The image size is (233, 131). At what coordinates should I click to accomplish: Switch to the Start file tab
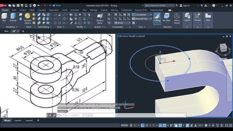[x=6, y=31]
